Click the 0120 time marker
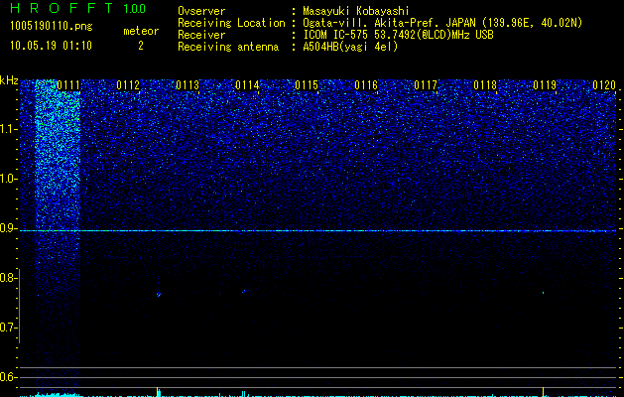 (x=604, y=85)
